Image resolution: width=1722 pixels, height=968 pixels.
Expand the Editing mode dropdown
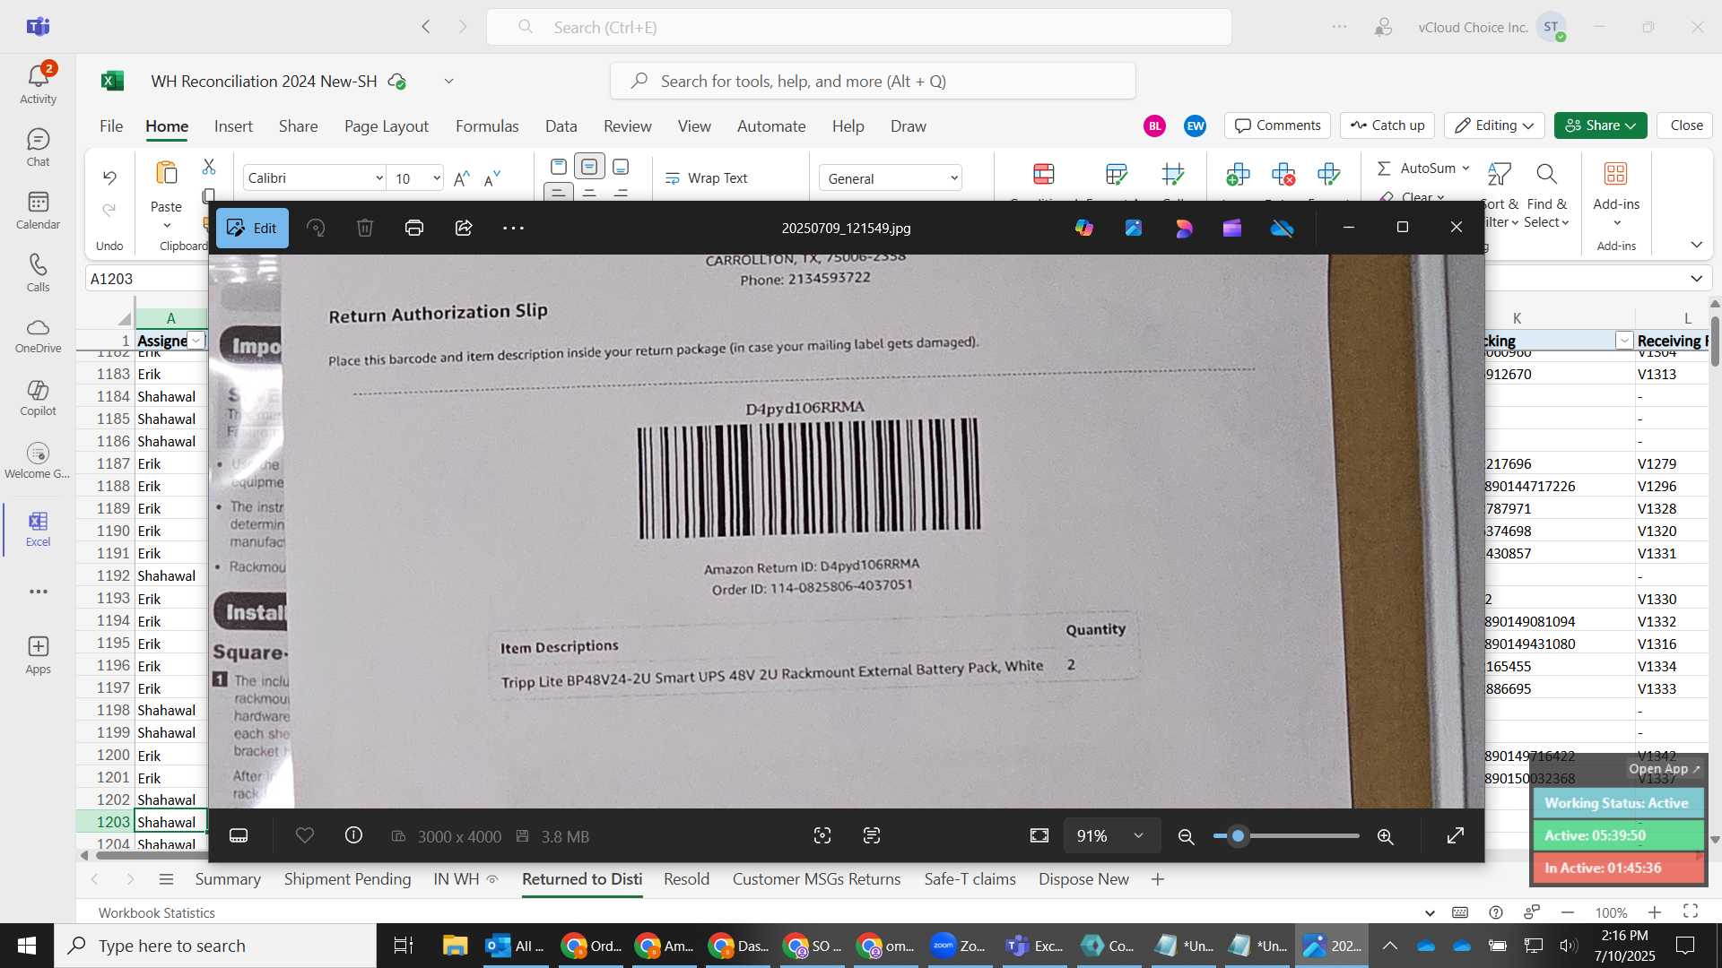1494,125
